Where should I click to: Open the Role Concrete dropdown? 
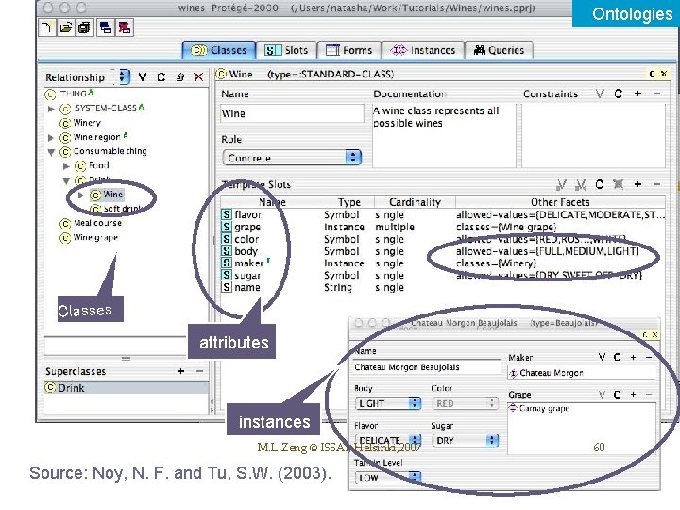[x=292, y=157]
